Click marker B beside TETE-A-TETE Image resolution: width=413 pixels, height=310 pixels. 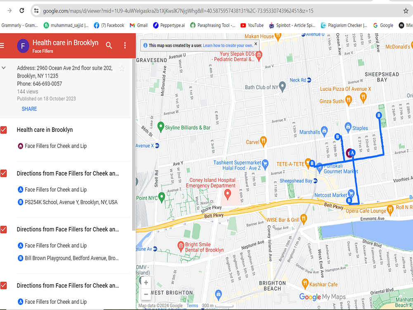point(312,163)
